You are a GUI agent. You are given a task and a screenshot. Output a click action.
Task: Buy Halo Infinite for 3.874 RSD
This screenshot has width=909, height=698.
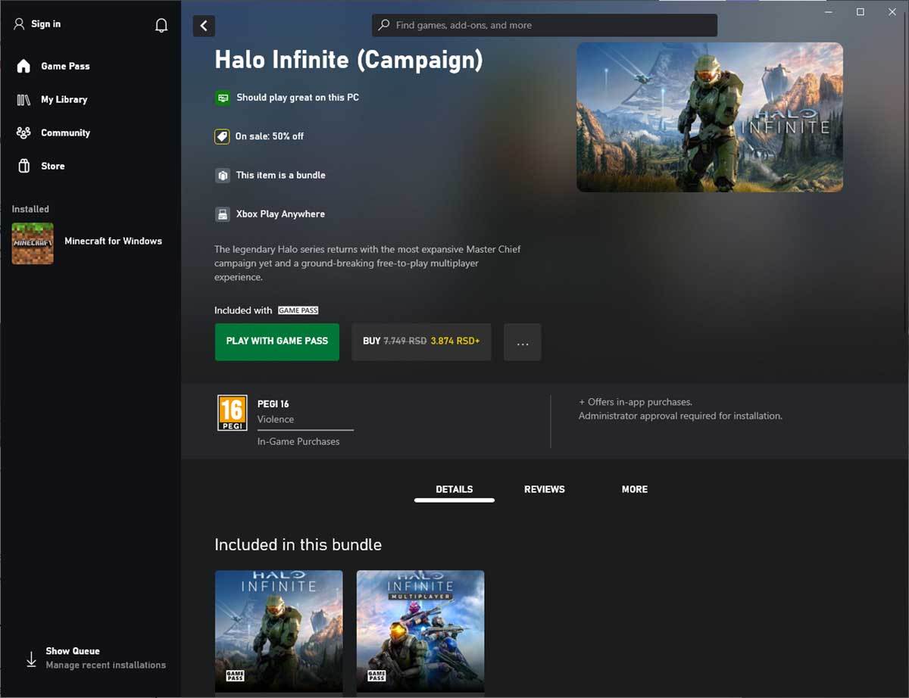pos(421,341)
